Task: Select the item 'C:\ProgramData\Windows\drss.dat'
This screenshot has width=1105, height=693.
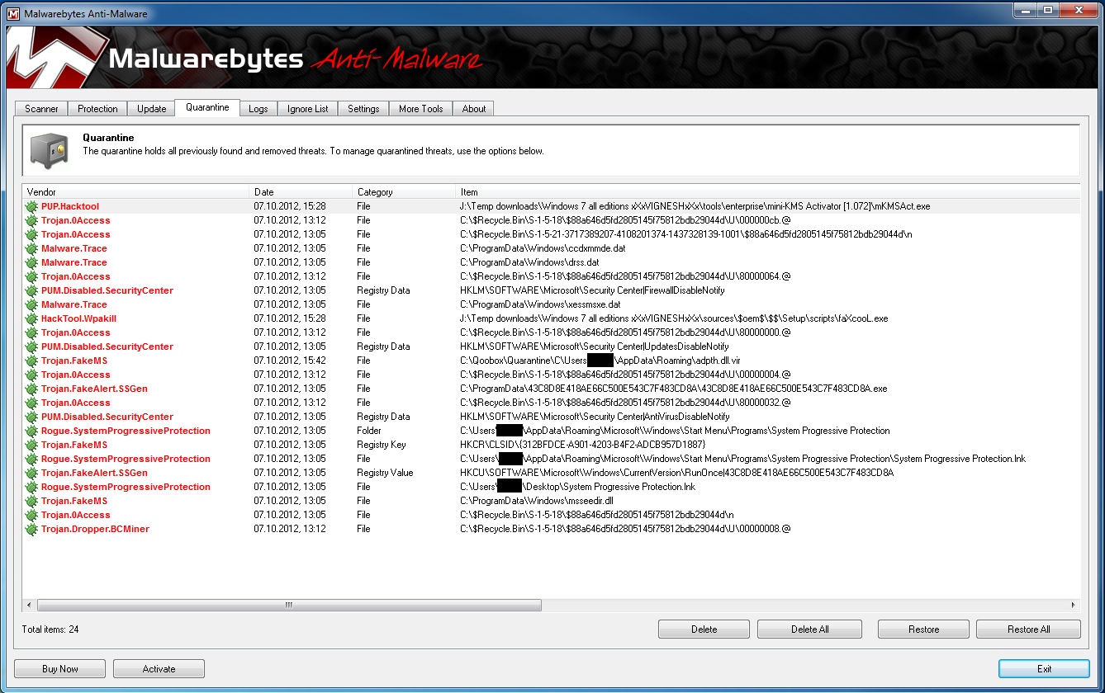Action: click(x=529, y=262)
